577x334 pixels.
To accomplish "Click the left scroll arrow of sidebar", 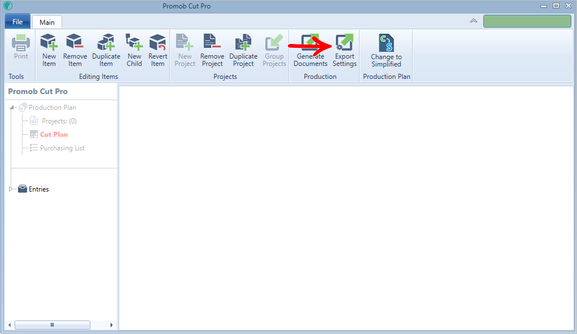I will click(x=10, y=325).
